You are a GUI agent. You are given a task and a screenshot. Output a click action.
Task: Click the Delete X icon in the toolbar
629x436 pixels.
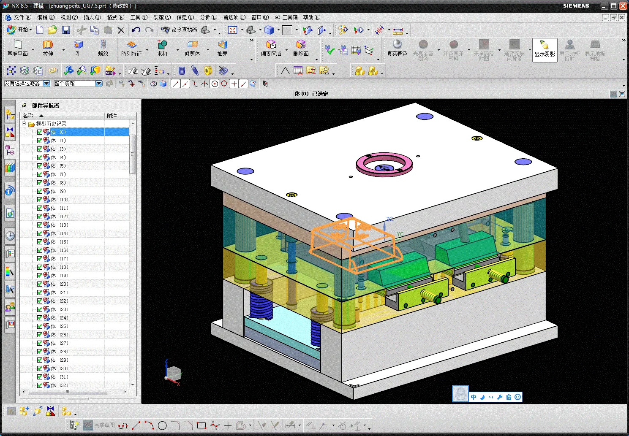pos(121,30)
